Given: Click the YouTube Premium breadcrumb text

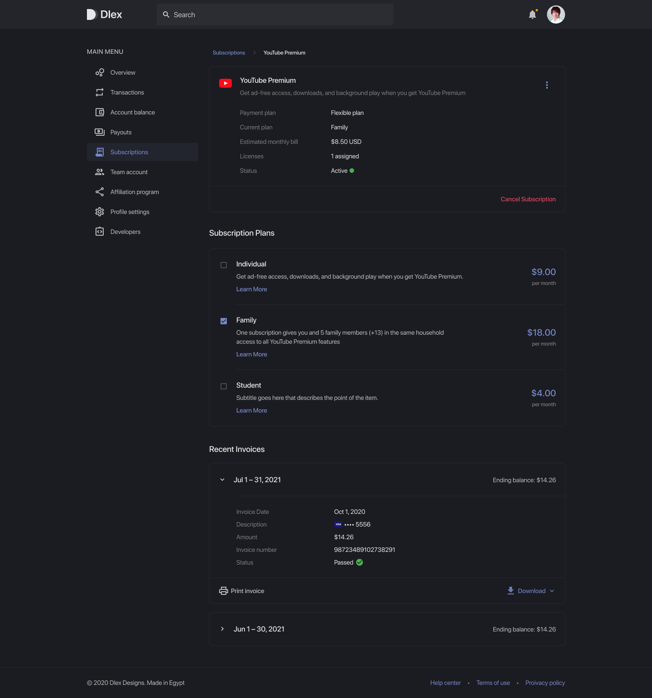Looking at the screenshot, I should (x=284, y=52).
